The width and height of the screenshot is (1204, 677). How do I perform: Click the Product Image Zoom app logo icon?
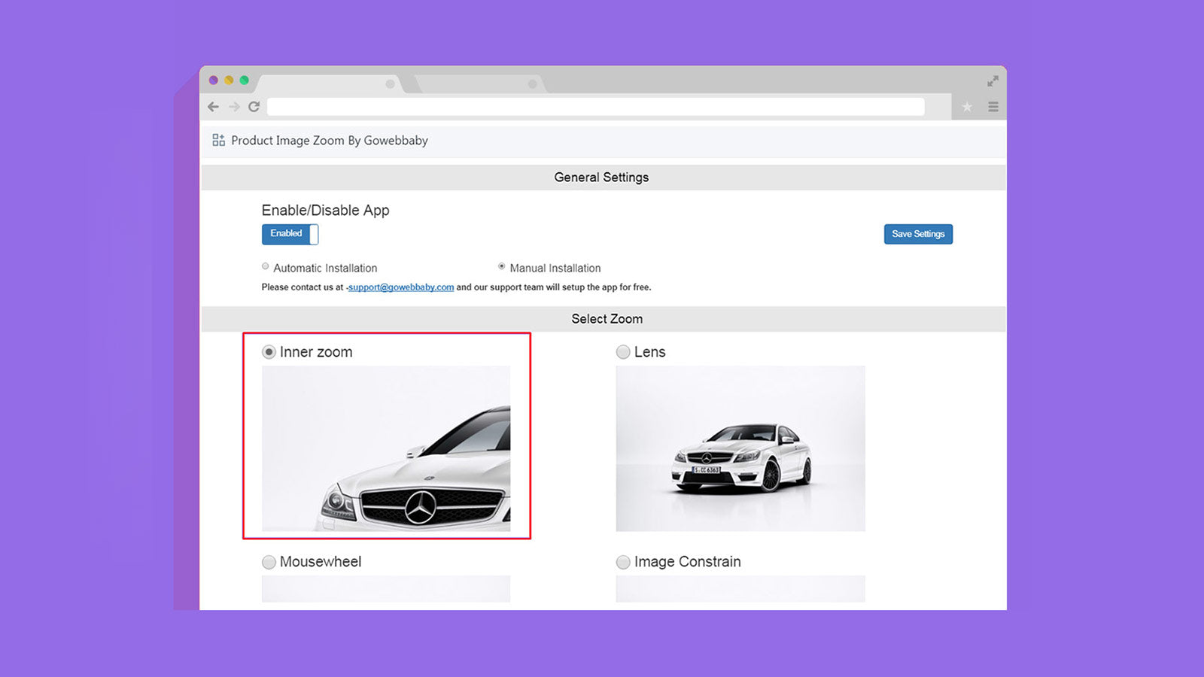(218, 139)
